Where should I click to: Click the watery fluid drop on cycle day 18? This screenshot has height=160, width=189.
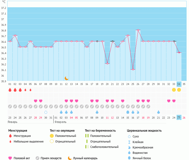(x=97, y=112)
